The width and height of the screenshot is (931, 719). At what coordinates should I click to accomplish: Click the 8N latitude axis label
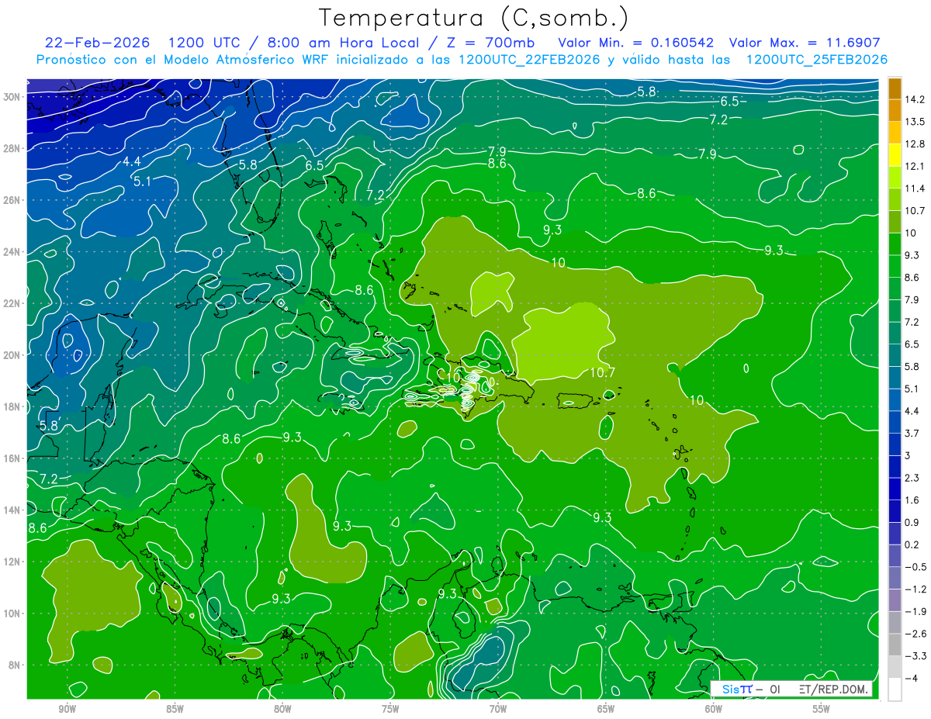tap(14, 665)
